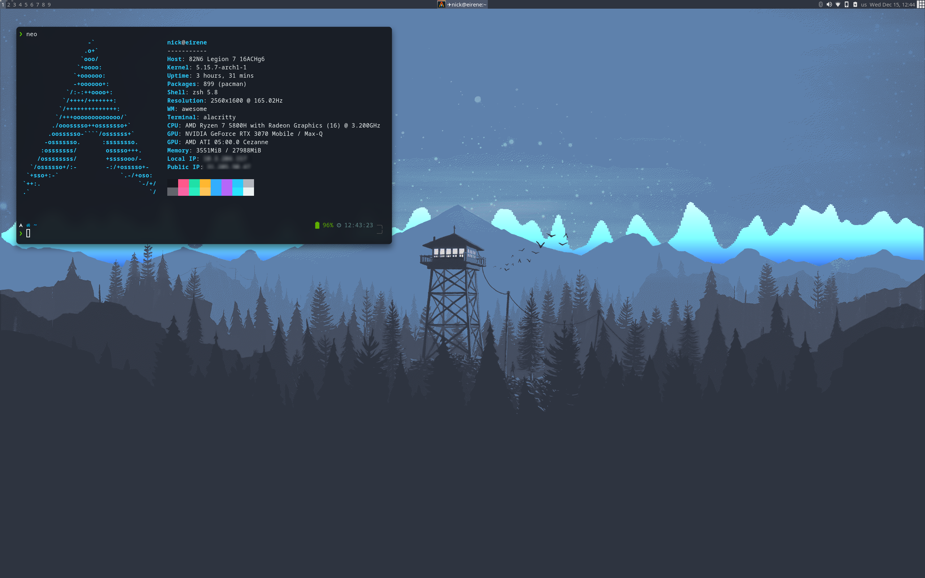Image resolution: width=925 pixels, height=578 pixels.
Task: Switch to workspace tag 2
Action: coord(9,5)
